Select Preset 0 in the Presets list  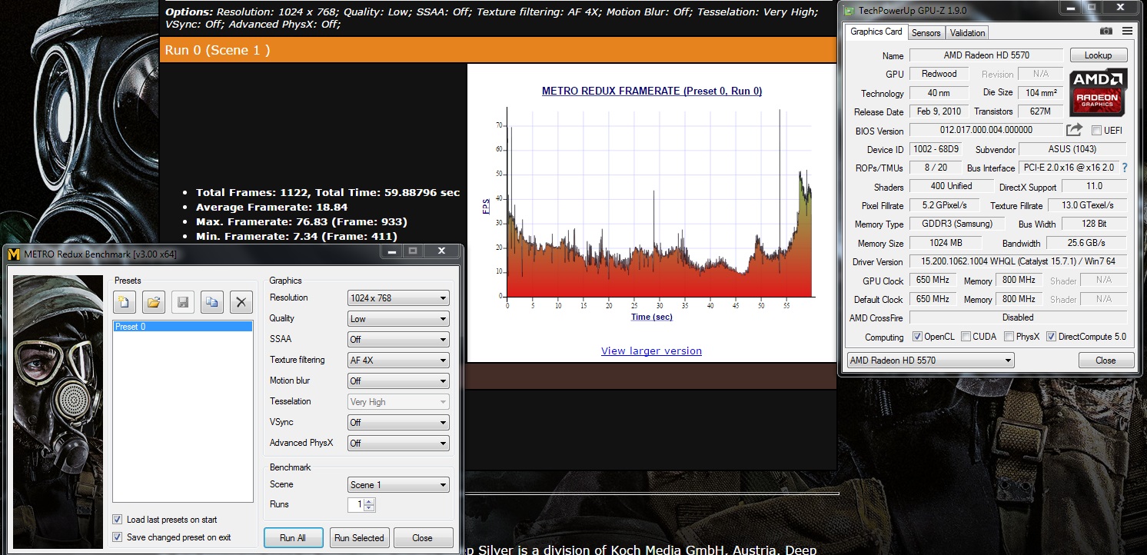pos(183,327)
